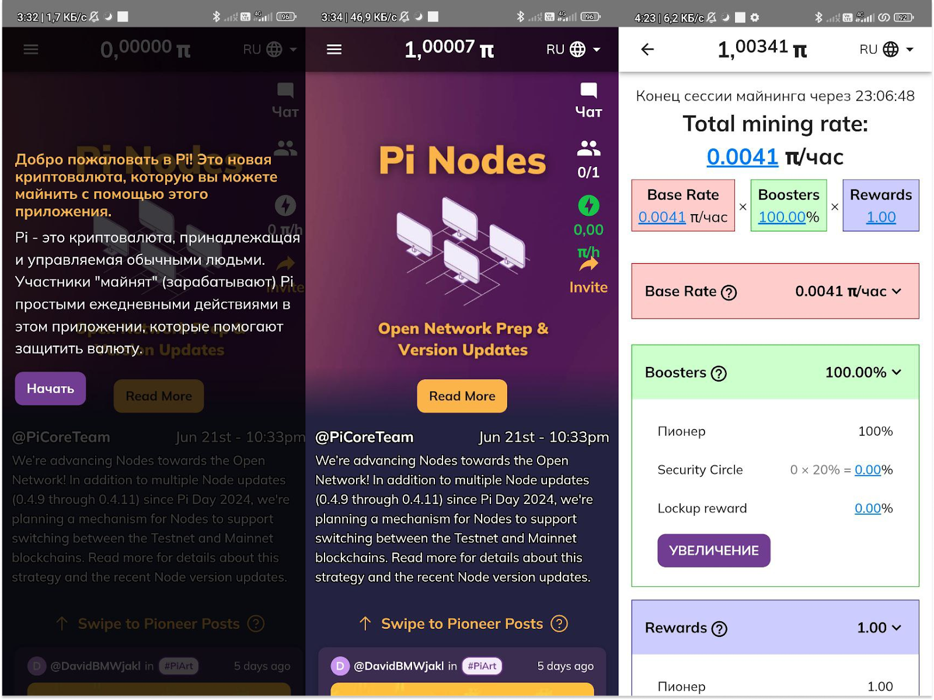
Task: Tap the green lightning mining icon
Action: click(x=588, y=205)
